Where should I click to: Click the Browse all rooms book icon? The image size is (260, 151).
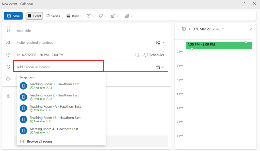[x=22, y=141]
